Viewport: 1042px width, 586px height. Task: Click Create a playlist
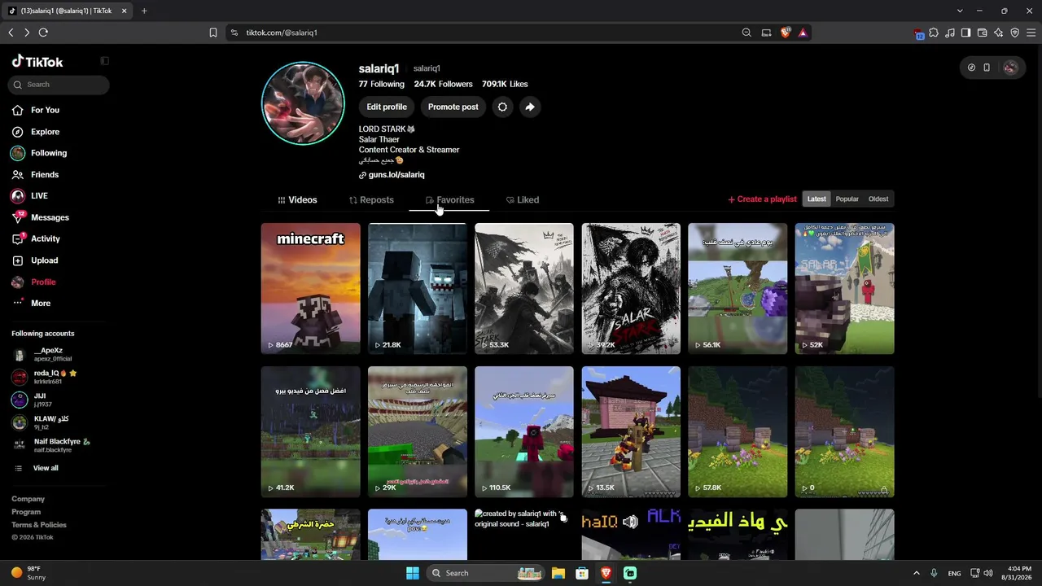point(762,199)
